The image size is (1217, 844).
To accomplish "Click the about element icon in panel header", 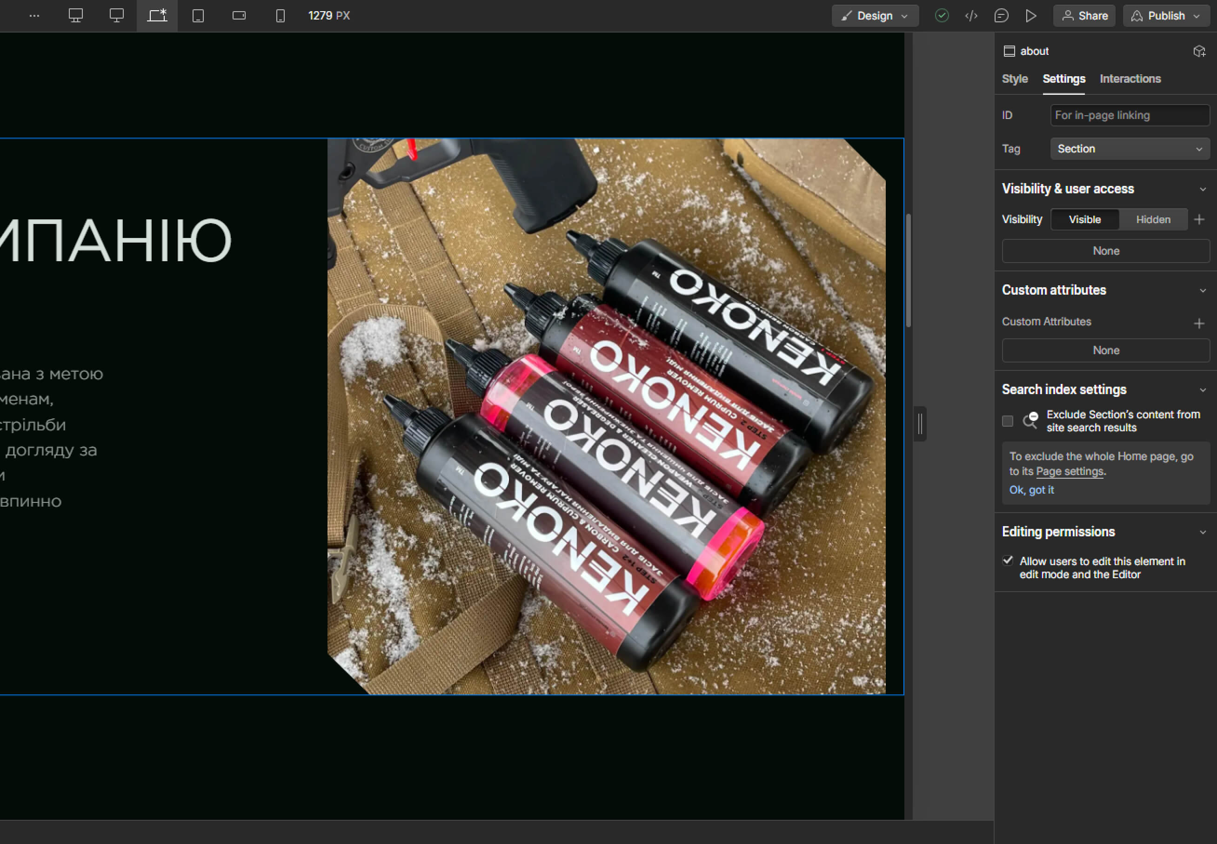I will [x=1009, y=51].
